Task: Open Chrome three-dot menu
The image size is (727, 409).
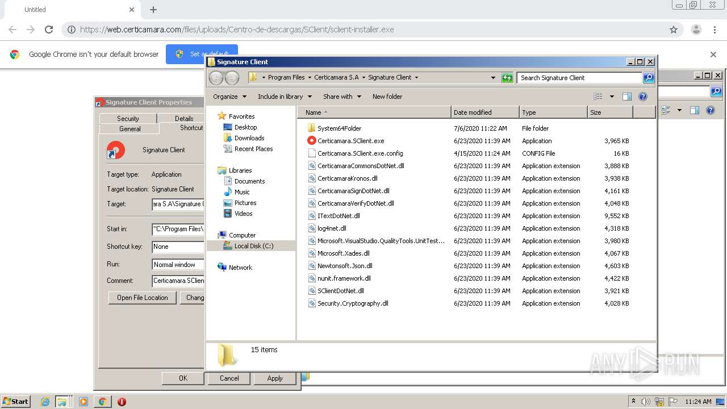Action: point(715,30)
